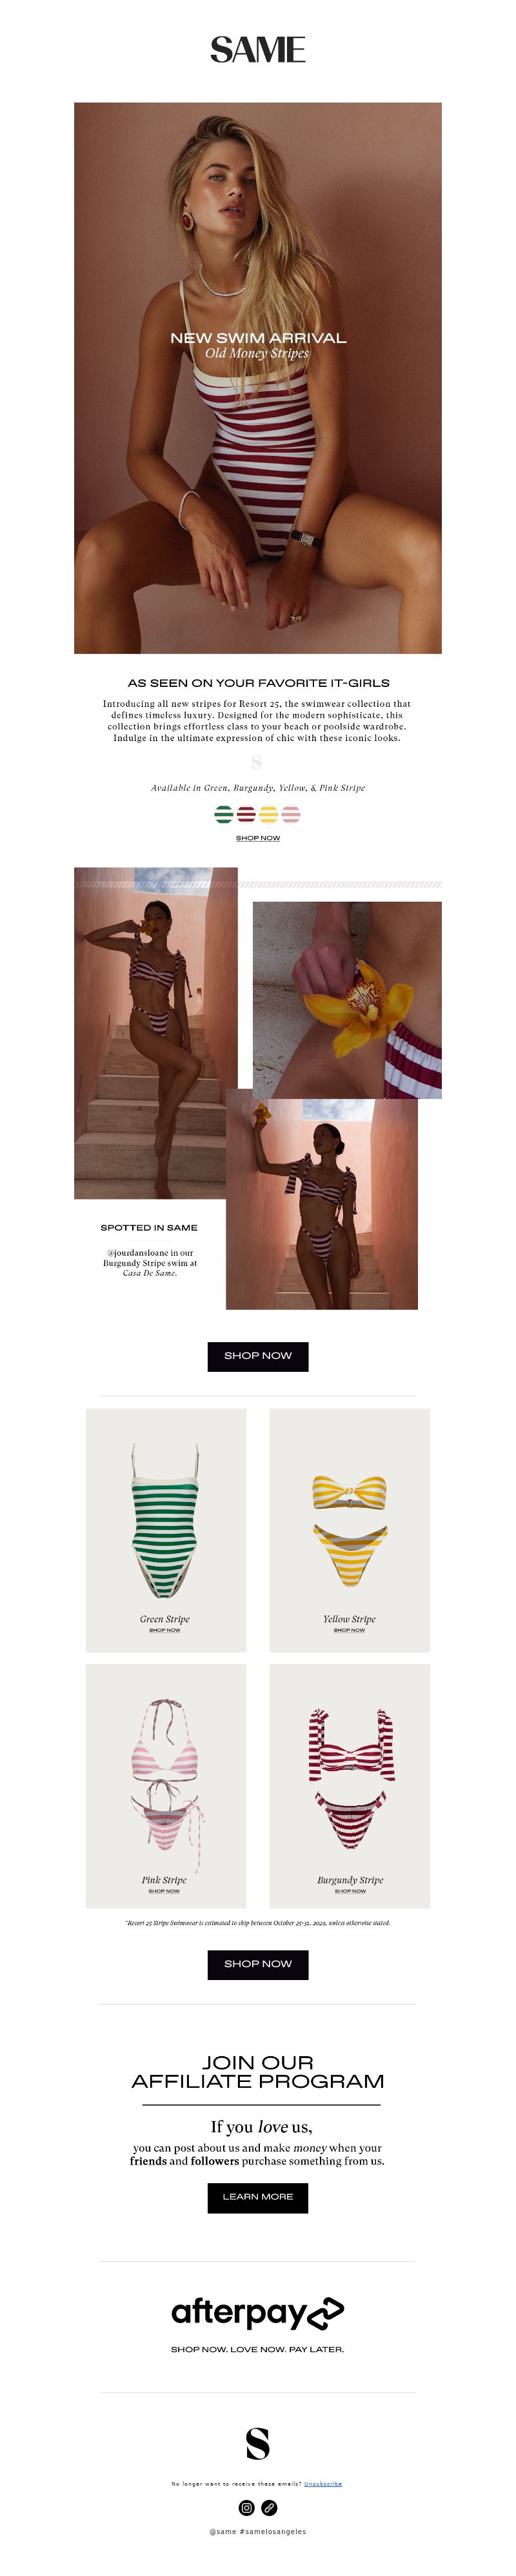Click the Unsubscribe link
This screenshot has height=2576, width=516.
[323, 2483]
